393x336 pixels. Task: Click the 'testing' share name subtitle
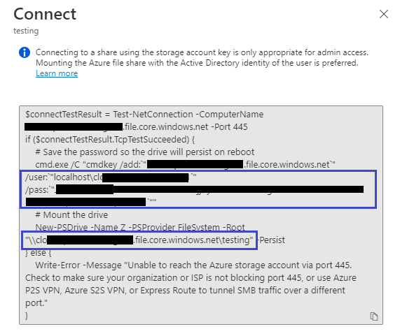pos(26,31)
